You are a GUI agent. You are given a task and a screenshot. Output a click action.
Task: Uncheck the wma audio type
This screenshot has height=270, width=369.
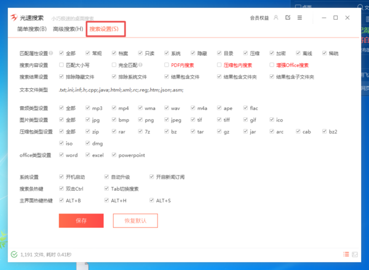(x=140, y=108)
